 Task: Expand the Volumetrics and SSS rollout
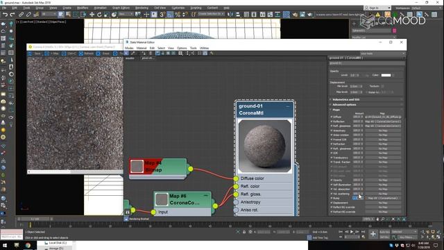366,99
